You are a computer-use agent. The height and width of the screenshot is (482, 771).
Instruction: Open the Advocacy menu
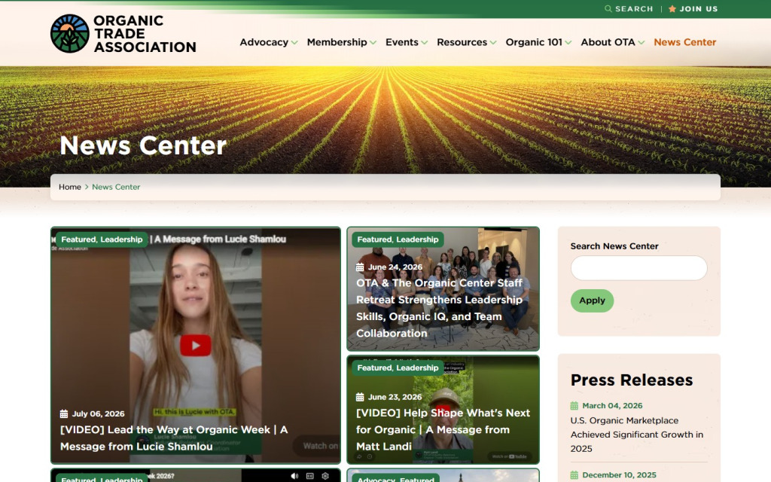pyautogui.click(x=264, y=42)
